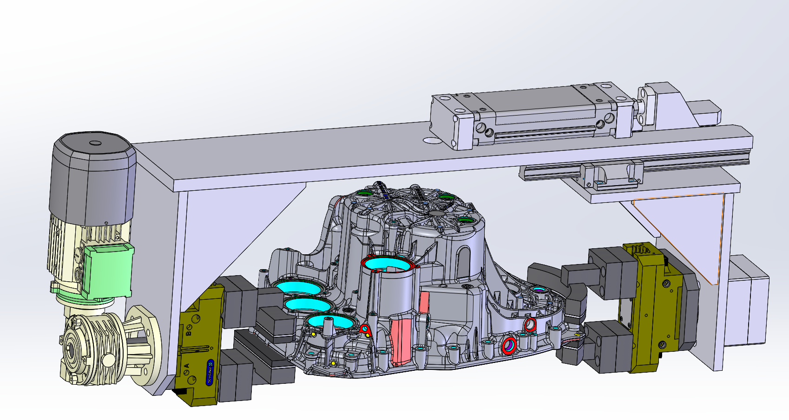Click the blue SCHUNK label on the left gripper

coord(210,372)
